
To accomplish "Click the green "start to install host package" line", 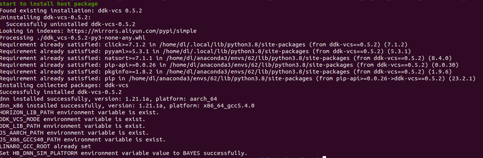I will pyautogui.click(x=43, y=4).
